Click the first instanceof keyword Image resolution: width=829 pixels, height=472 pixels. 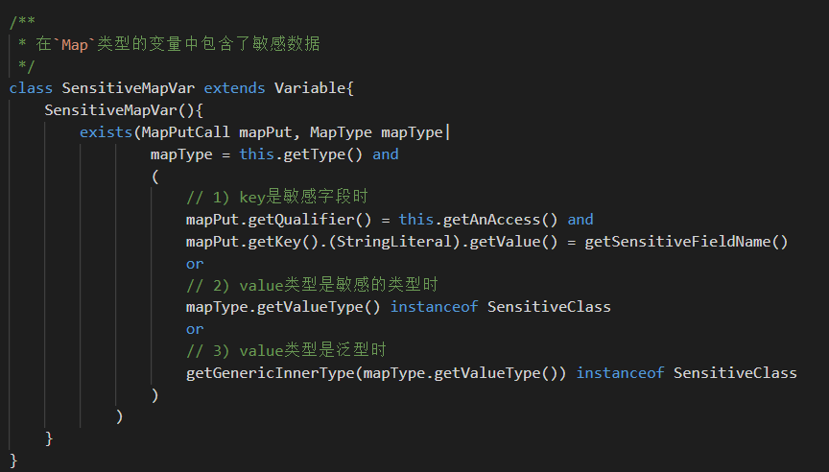(434, 307)
